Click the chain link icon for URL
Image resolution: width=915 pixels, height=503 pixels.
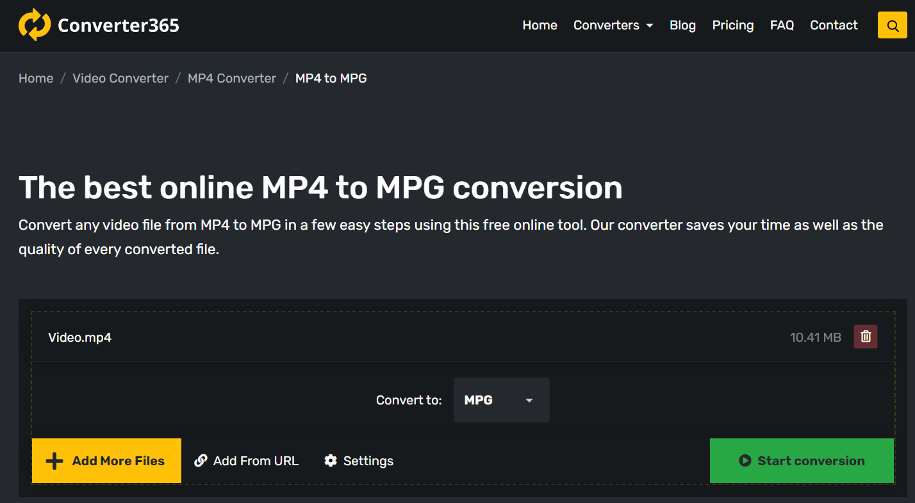click(x=201, y=461)
